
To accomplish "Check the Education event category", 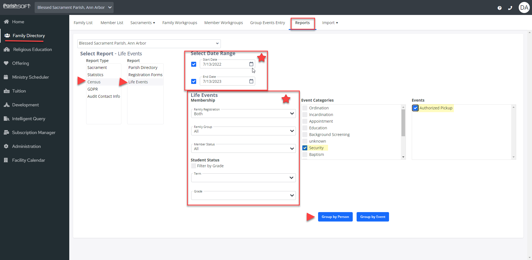I will pyautogui.click(x=305, y=128).
